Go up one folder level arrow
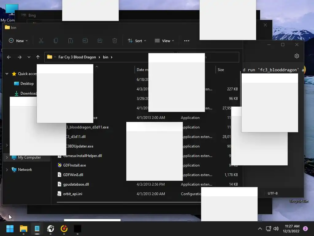 pyautogui.click(x=38, y=57)
